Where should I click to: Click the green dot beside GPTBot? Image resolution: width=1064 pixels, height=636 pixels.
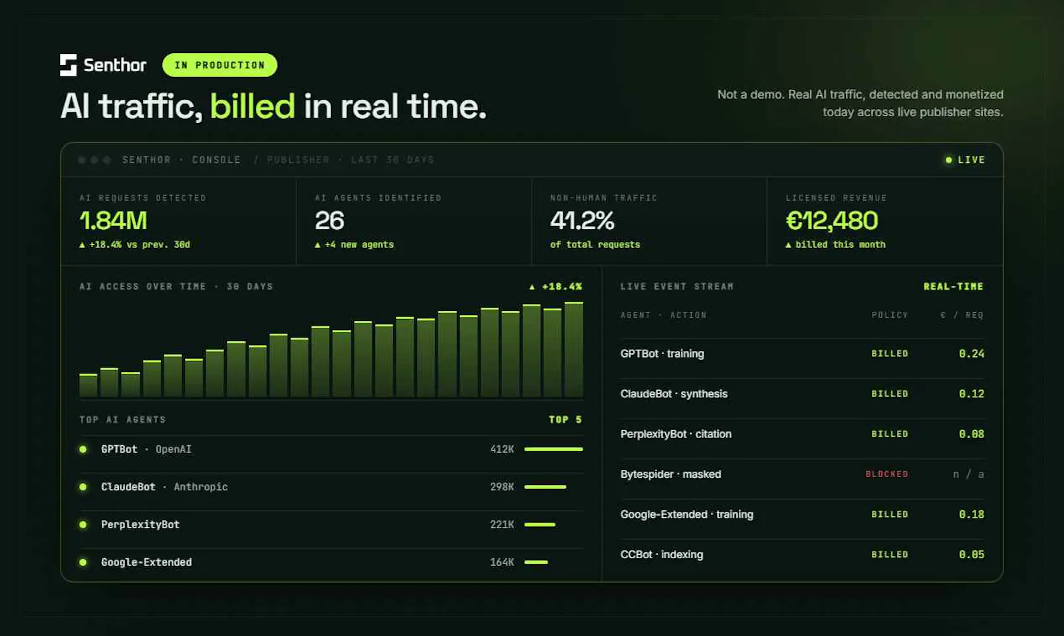point(83,449)
